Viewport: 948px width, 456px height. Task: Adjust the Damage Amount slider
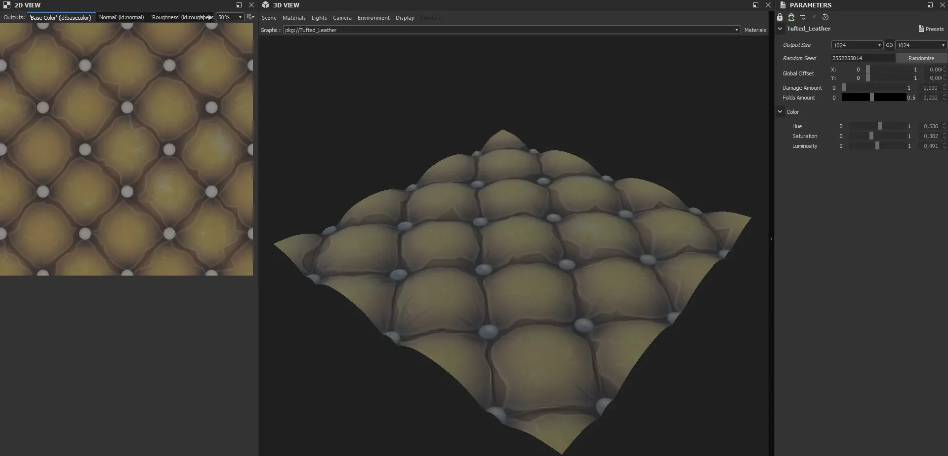873,88
